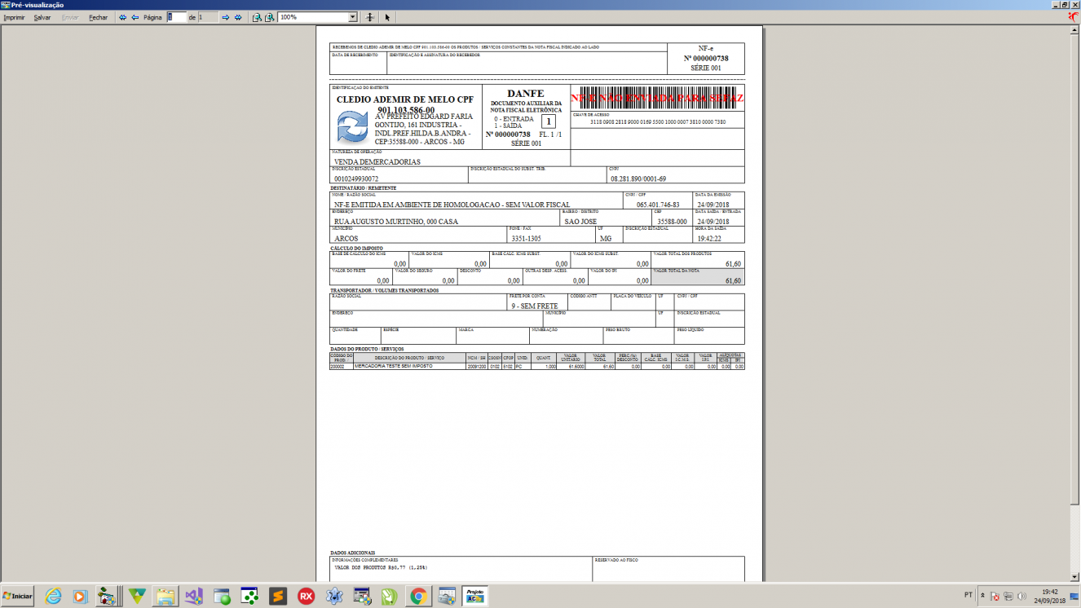The height and width of the screenshot is (608, 1081).
Task: Open Visual Studio from taskbar
Action: (193, 596)
